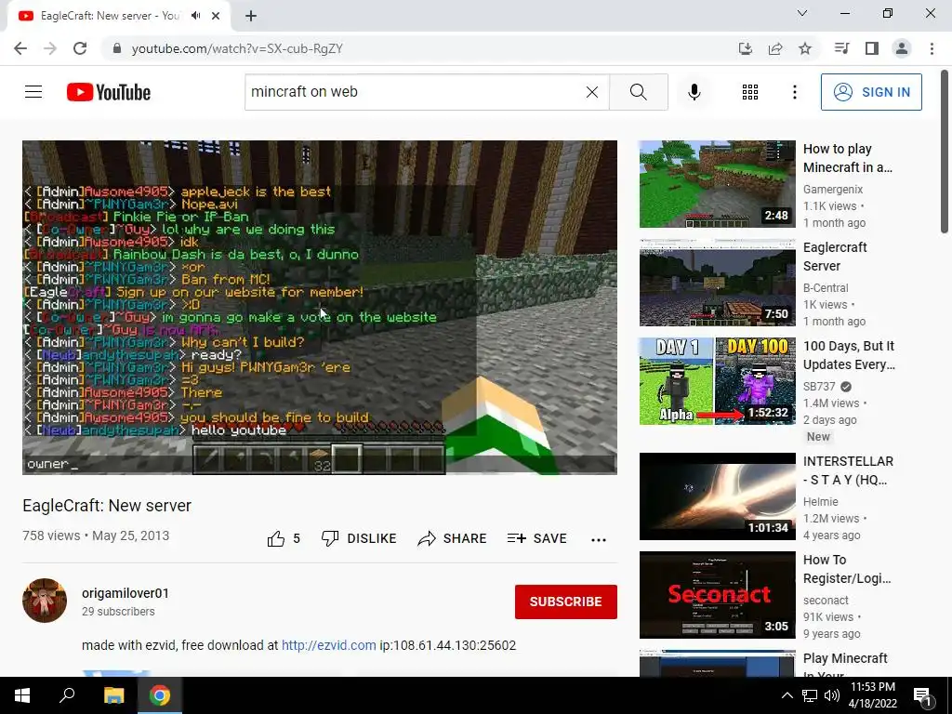Open Windows taskbar search
The width and height of the screenshot is (952, 714).
67,695
